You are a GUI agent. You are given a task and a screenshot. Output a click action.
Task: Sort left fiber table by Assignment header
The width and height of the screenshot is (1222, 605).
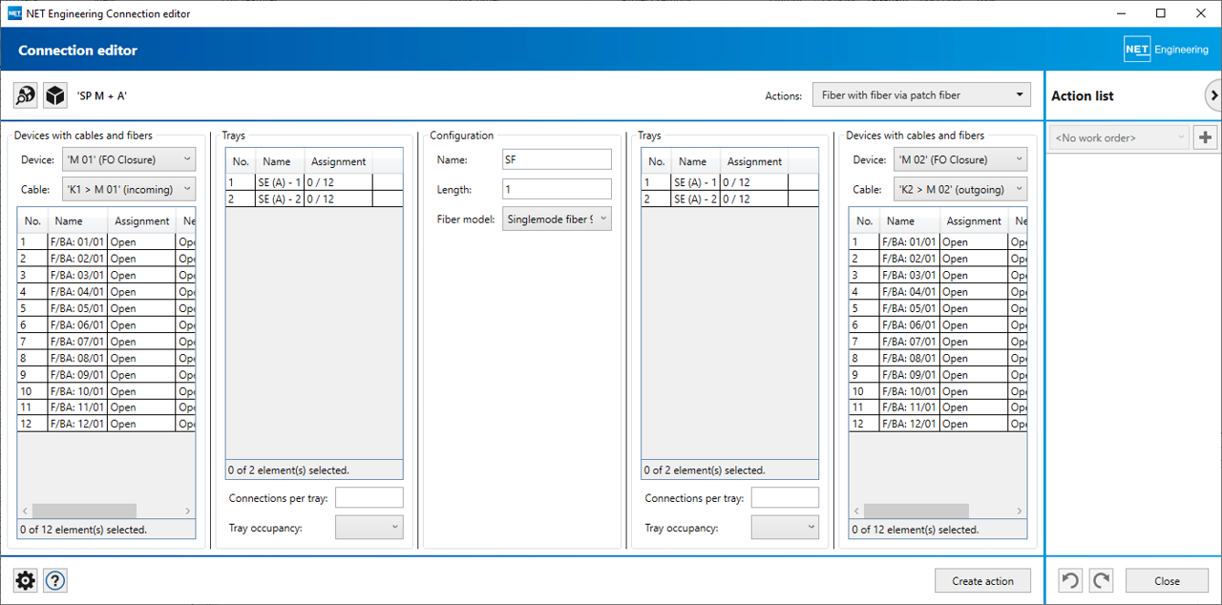(142, 220)
